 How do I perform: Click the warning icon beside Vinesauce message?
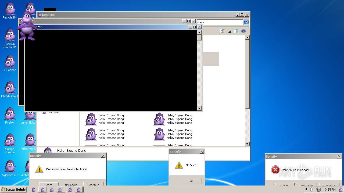pyautogui.click(x=39, y=169)
